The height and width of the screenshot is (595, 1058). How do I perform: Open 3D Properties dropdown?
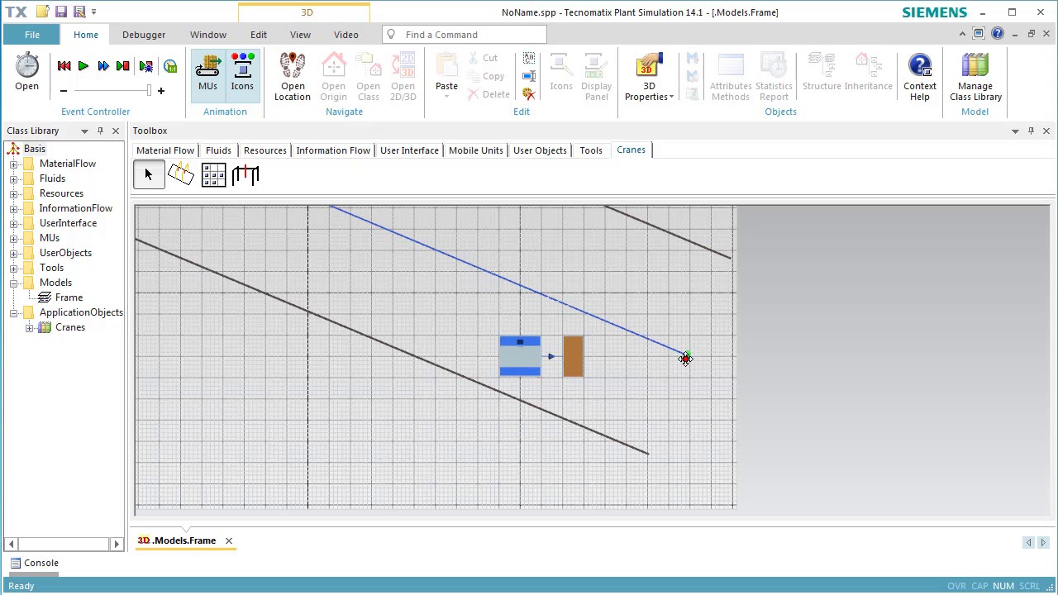point(649,77)
